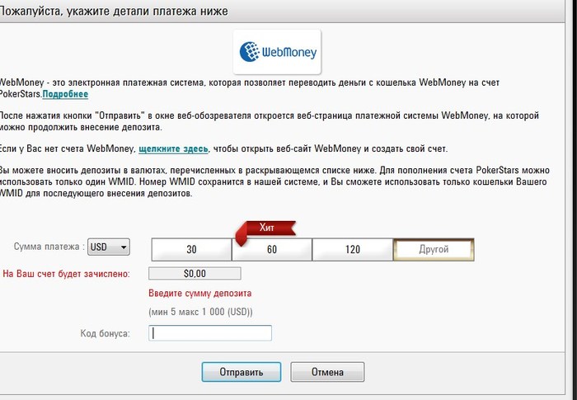
Task: Click the Сумма платежа label
Action: (x=49, y=247)
